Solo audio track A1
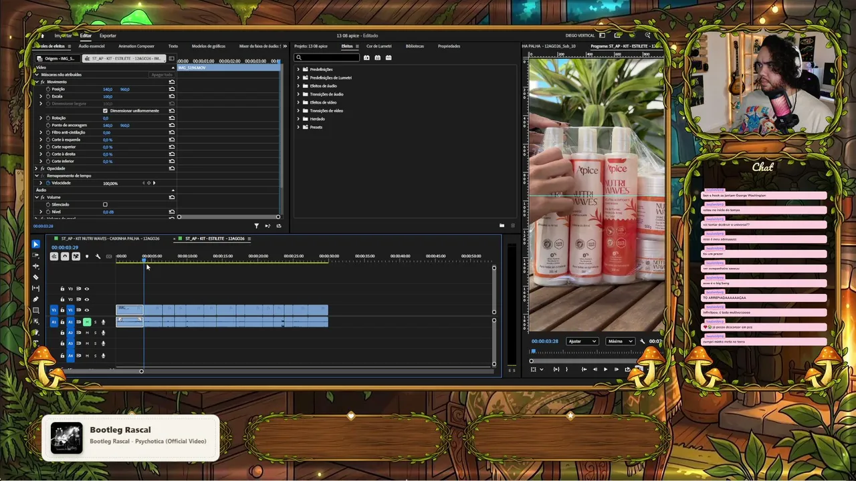Screen dimensions: 856x481 [95, 322]
